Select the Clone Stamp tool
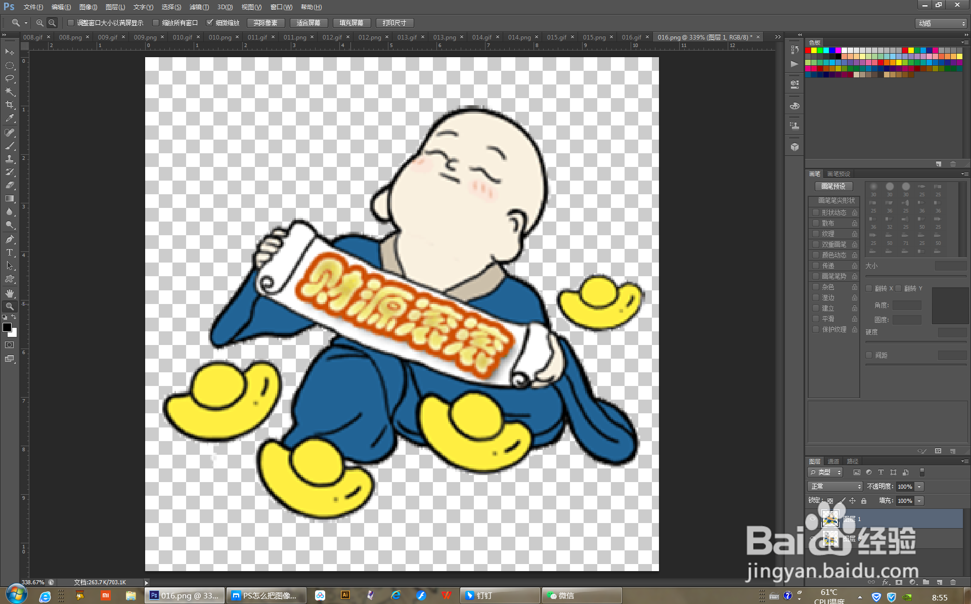The height and width of the screenshot is (604, 971). click(x=10, y=159)
